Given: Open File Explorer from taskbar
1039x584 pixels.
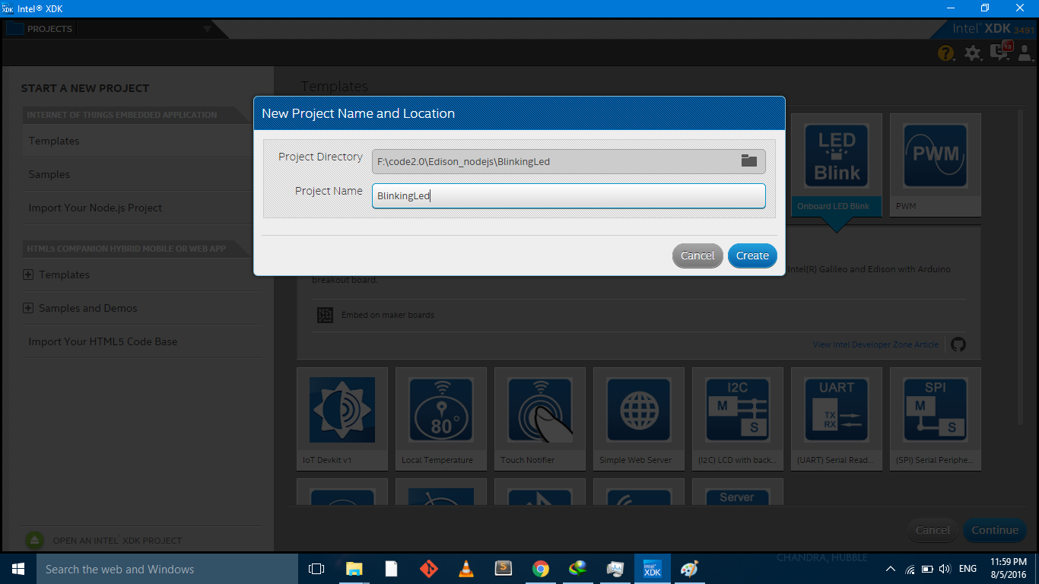Looking at the screenshot, I should pyautogui.click(x=354, y=569).
